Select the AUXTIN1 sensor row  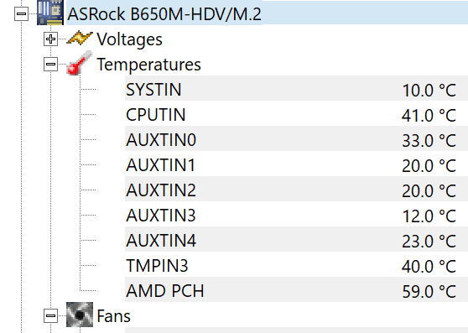pyautogui.click(x=296, y=164)
